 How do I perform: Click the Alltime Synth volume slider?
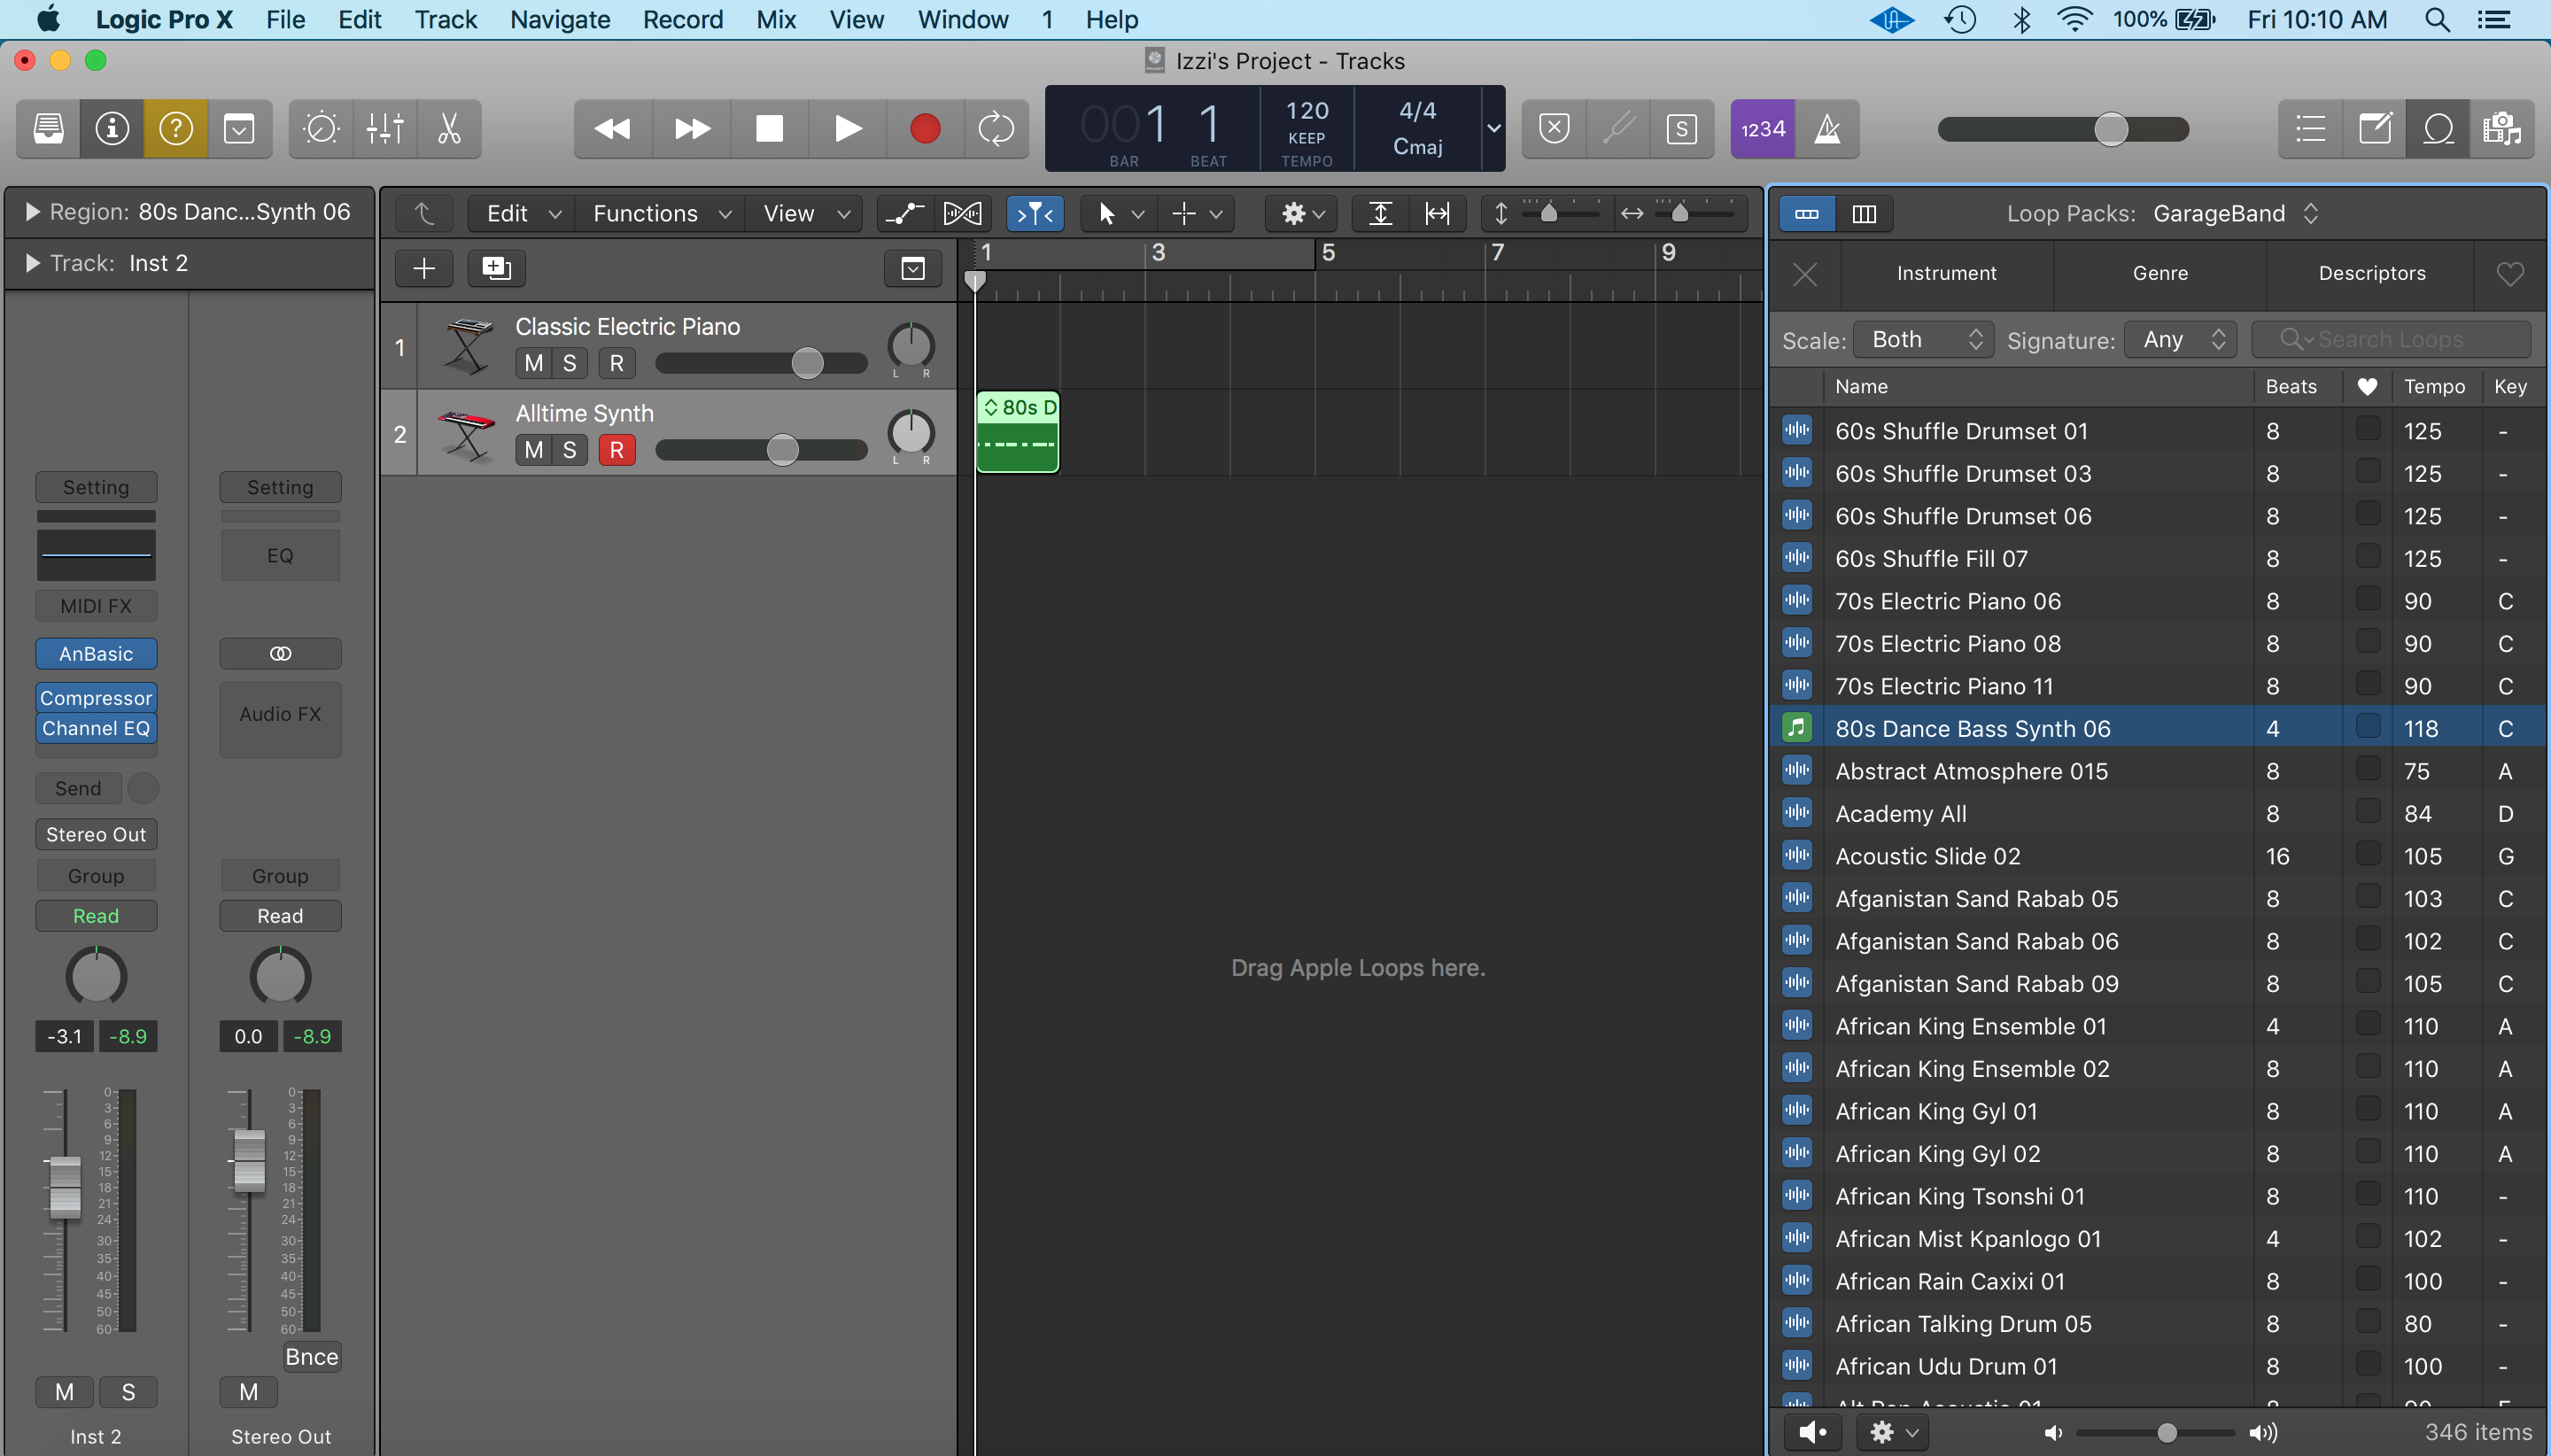782,450
